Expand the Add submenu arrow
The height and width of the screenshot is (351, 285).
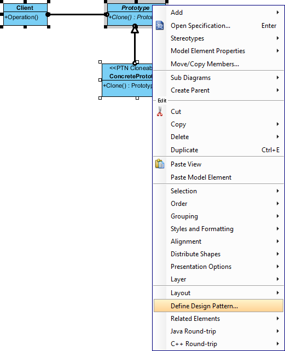[x=278, y=12]
